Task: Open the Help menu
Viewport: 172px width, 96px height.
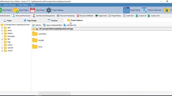Action: click(x=33, y=5)
